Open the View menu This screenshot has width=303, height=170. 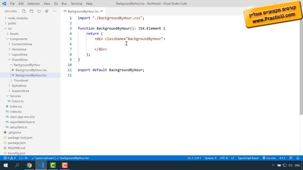47,3
